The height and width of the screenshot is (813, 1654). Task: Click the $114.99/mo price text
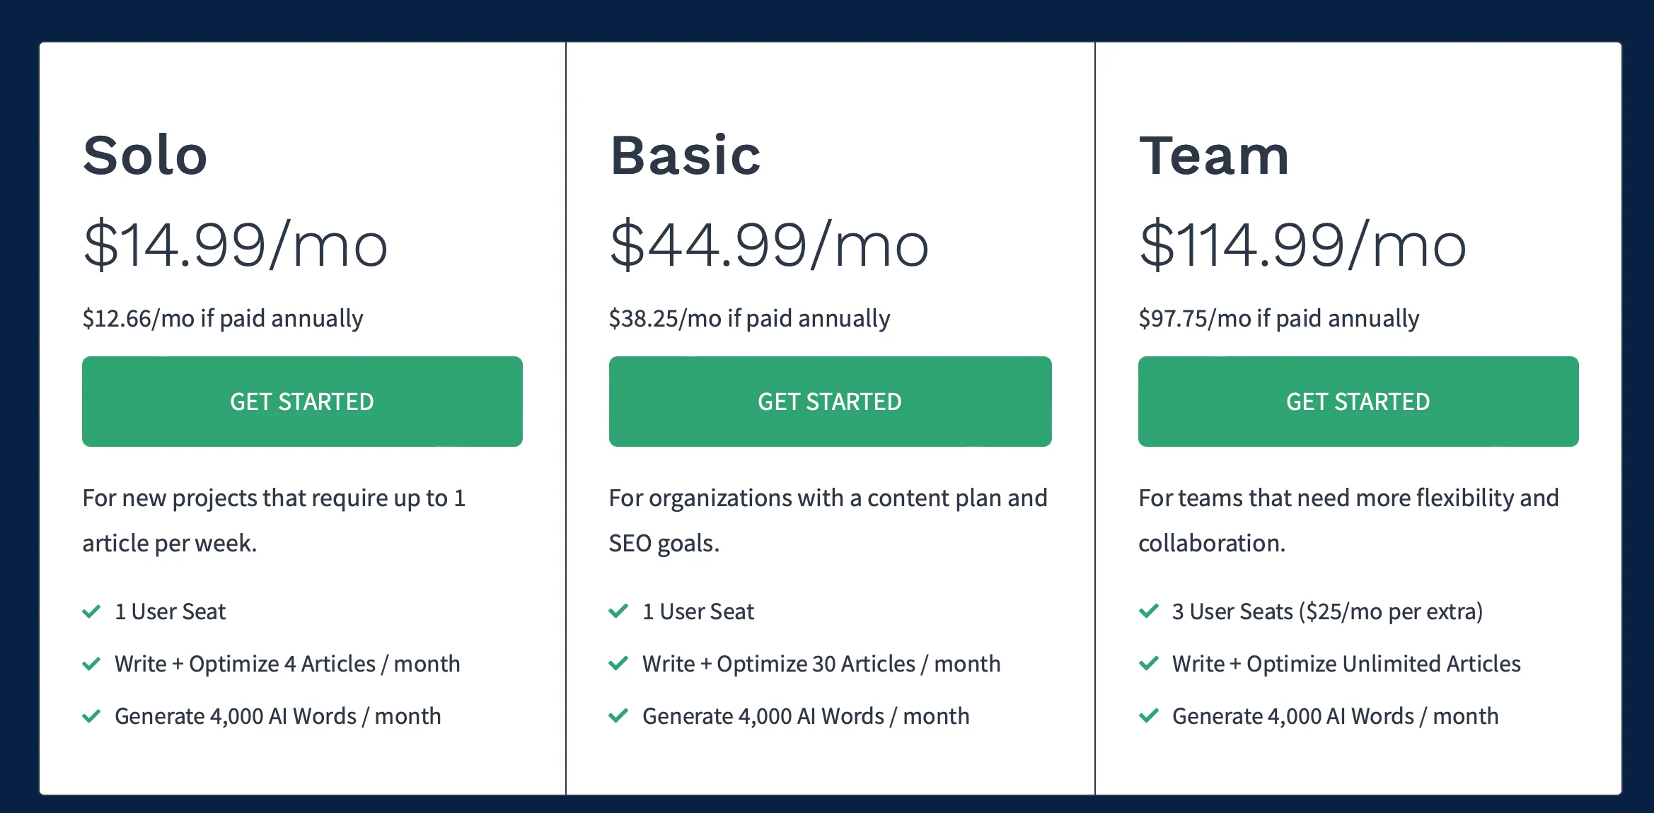coord(1302,245)
